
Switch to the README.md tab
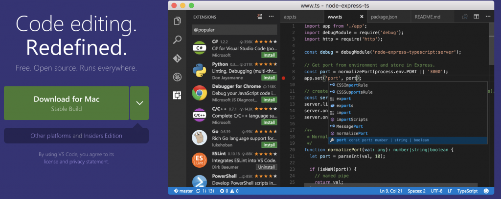[x=428, y=17]
